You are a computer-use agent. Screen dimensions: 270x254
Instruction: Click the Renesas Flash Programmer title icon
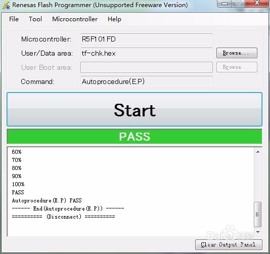click(6, 5)
